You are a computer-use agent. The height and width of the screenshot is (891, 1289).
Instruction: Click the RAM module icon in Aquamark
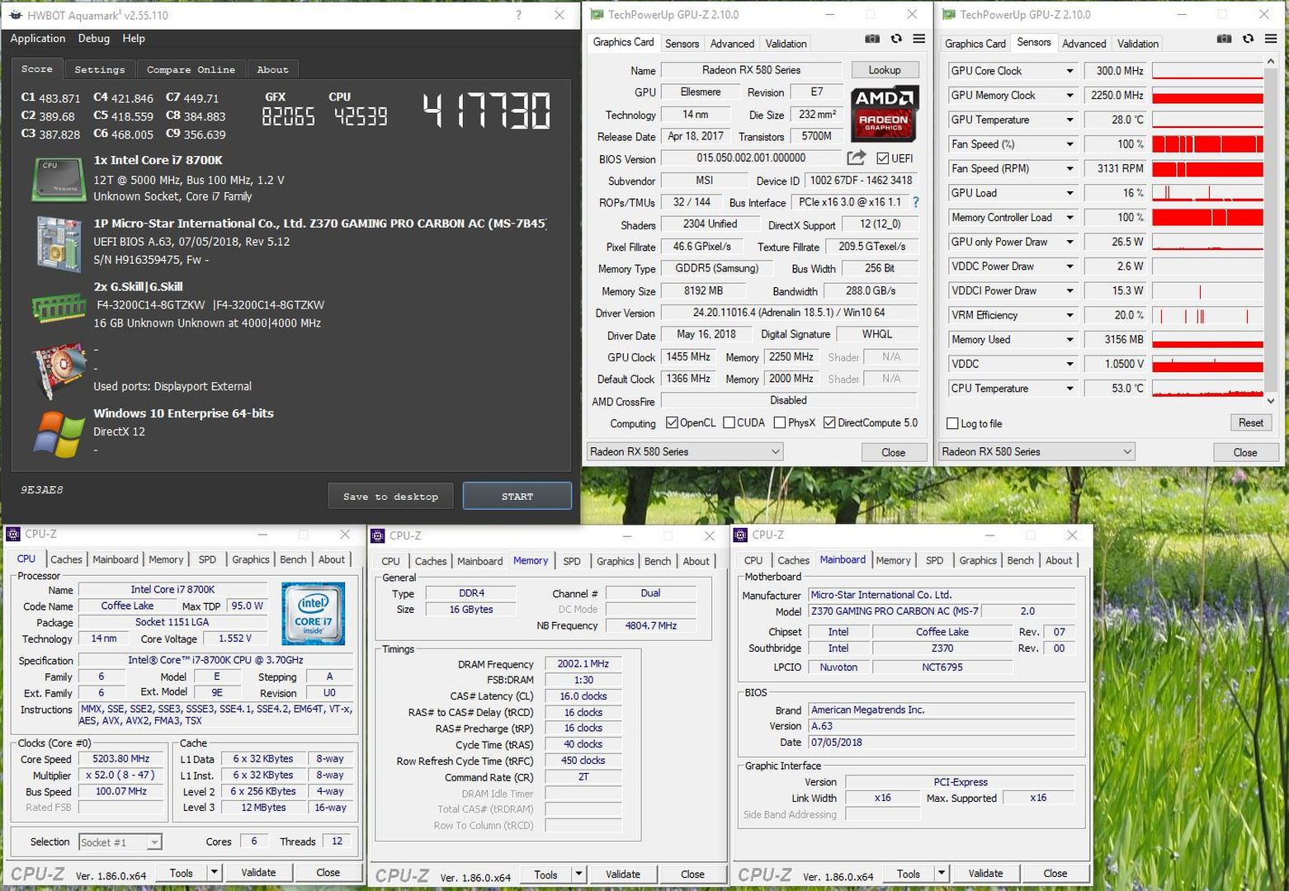(59, 307)
